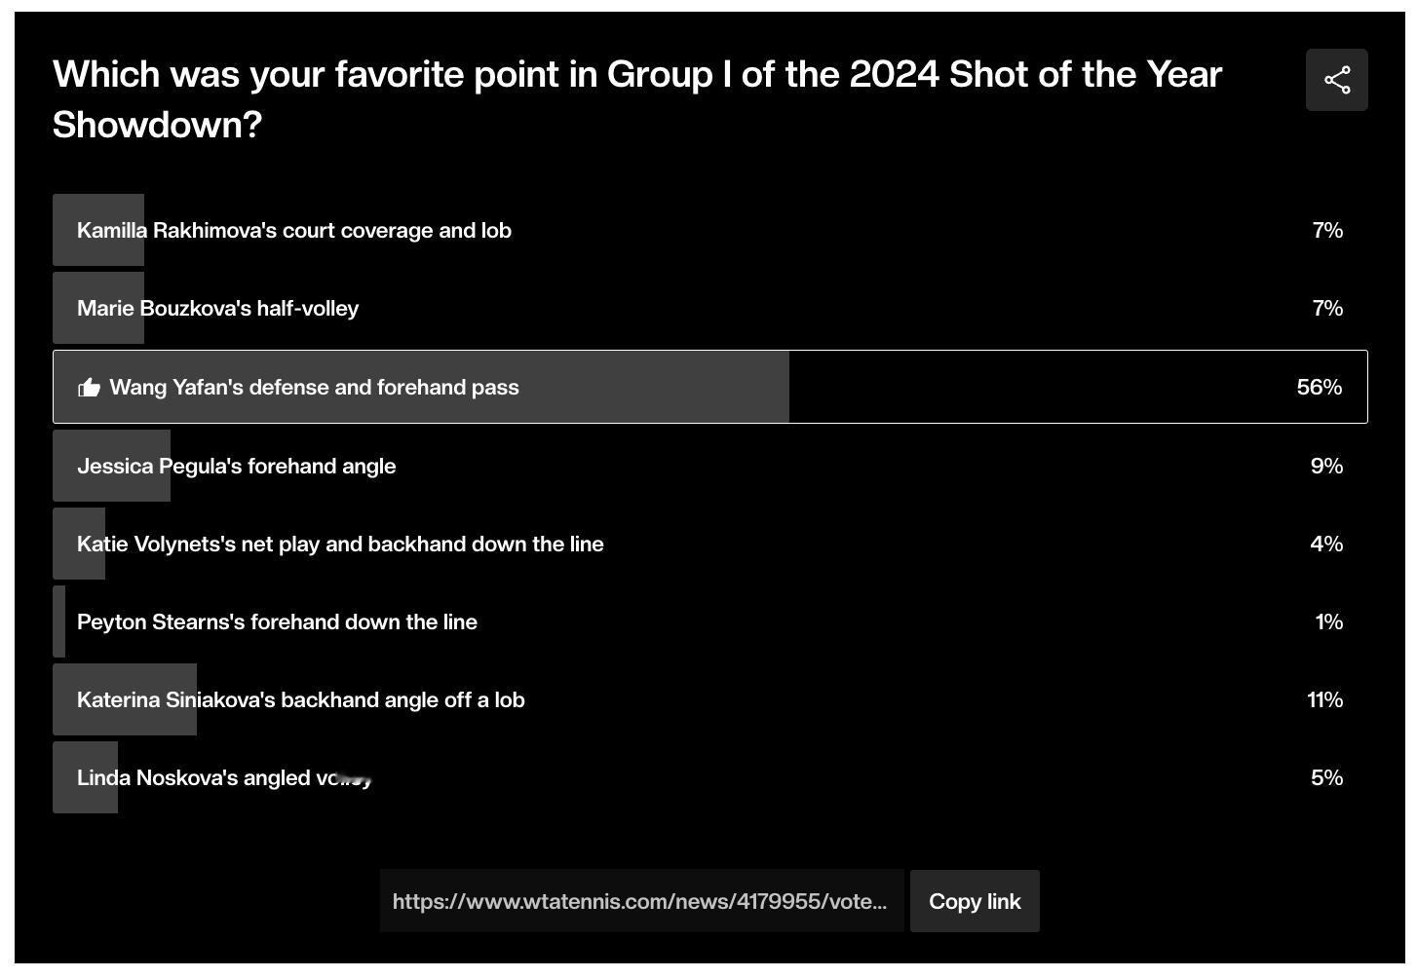Screen dimensions: 1417x978
Task: Click the Copy link button
Action: tap(975, 901)
